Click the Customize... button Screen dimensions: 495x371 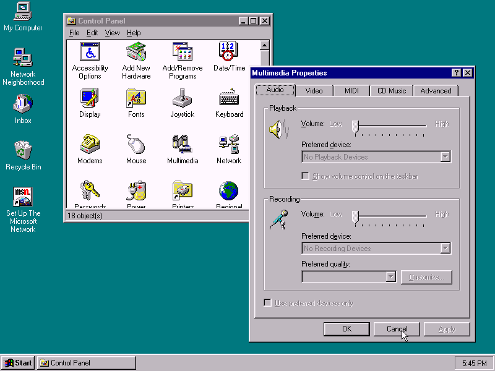(426, 277)
